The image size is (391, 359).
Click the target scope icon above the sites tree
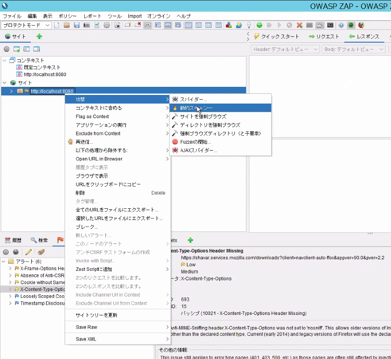[x=6, y=49]
